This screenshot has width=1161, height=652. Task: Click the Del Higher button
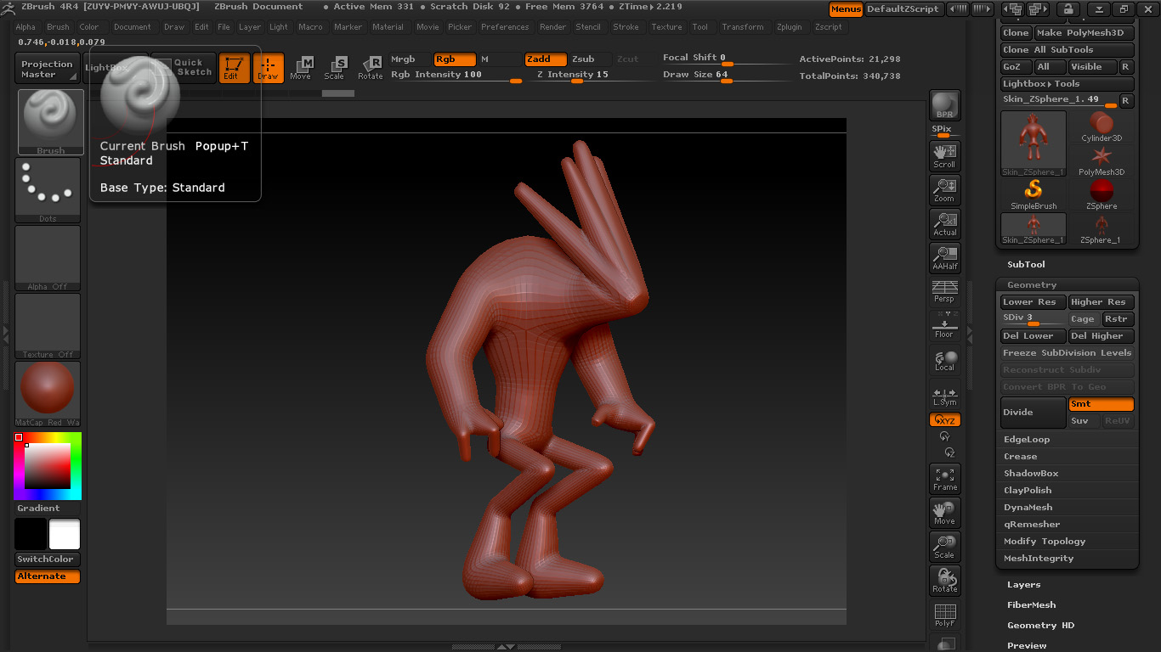point(1101,336)
